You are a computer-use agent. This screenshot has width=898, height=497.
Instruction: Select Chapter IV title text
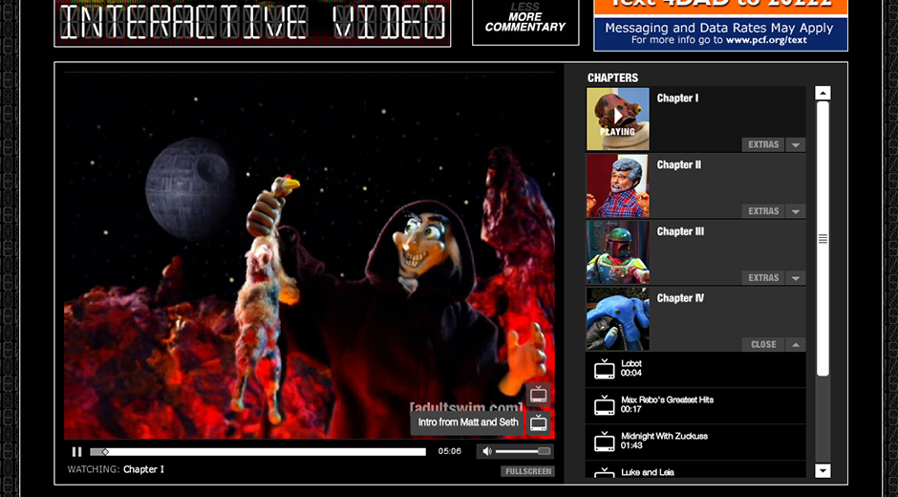(x=680, y=297)
